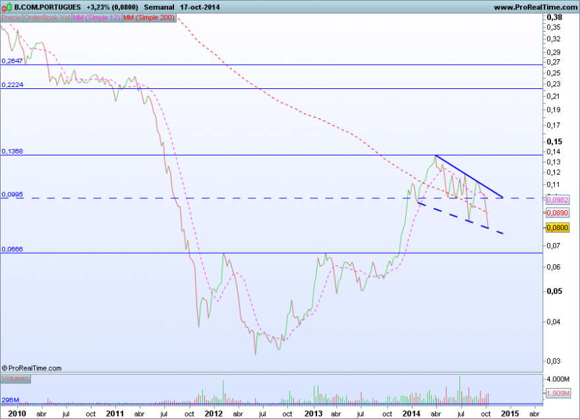The width and height of the screenshot is (580, 419).
Task: Select the dashed descending blue trendline
Action: [x=461, y=218]
